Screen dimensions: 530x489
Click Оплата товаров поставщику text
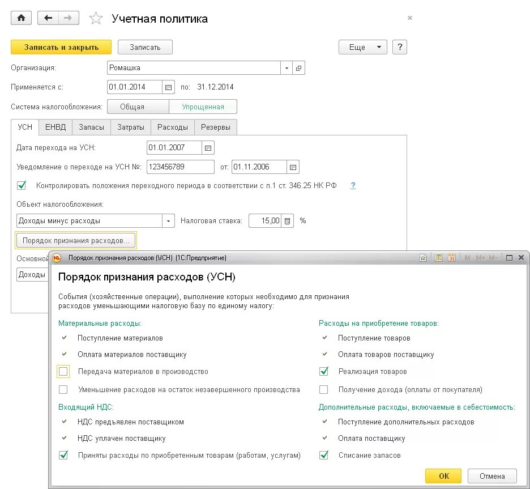tap(386, 354)
